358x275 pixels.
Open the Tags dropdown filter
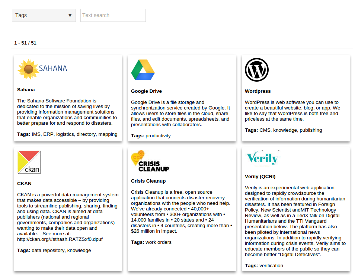coord(44,16)
